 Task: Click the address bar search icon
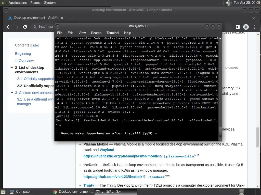click(35, 27)
